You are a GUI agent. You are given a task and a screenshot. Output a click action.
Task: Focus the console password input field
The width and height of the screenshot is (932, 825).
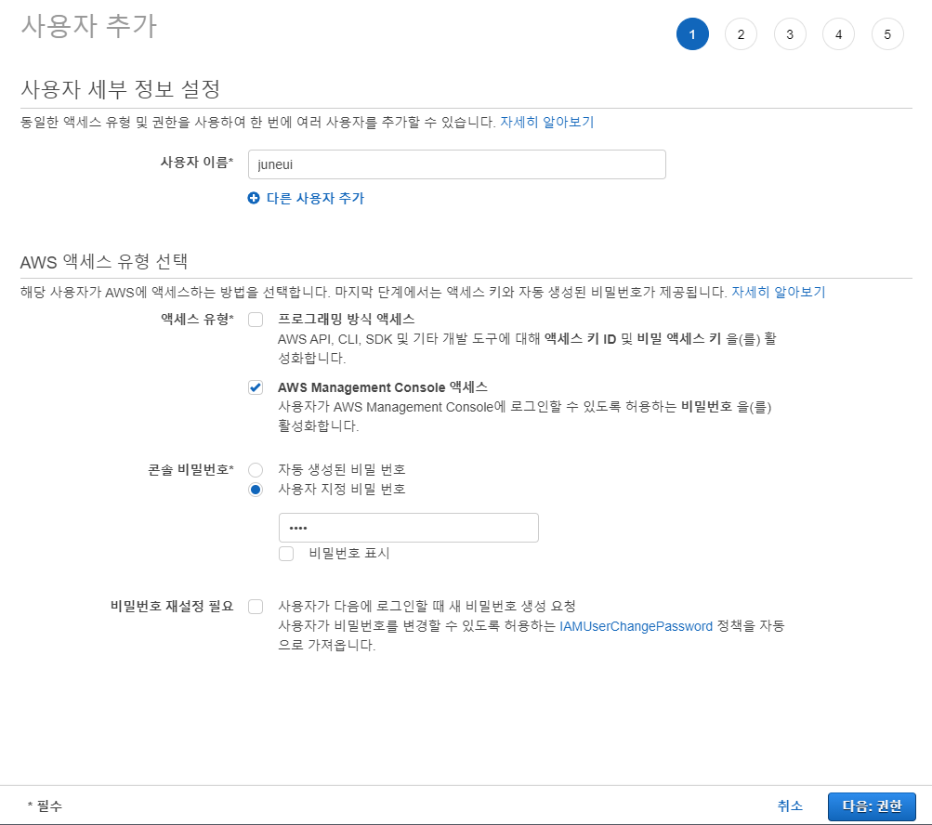(x=408, y=528)
